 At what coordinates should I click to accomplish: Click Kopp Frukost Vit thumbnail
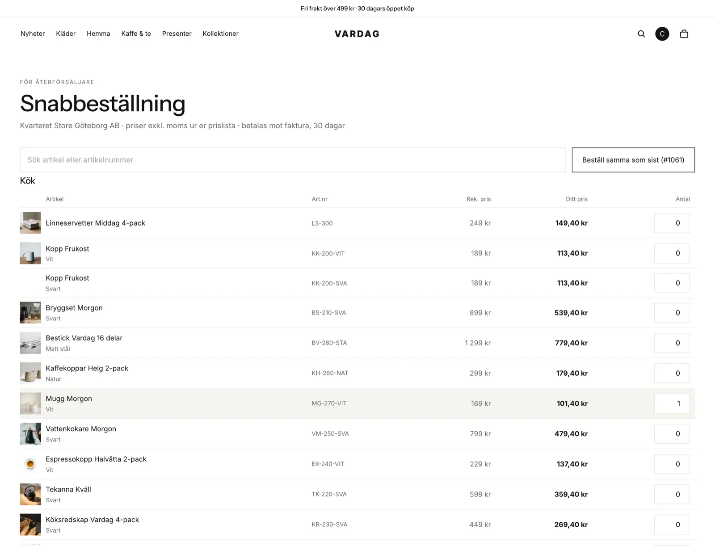[30, 253]
